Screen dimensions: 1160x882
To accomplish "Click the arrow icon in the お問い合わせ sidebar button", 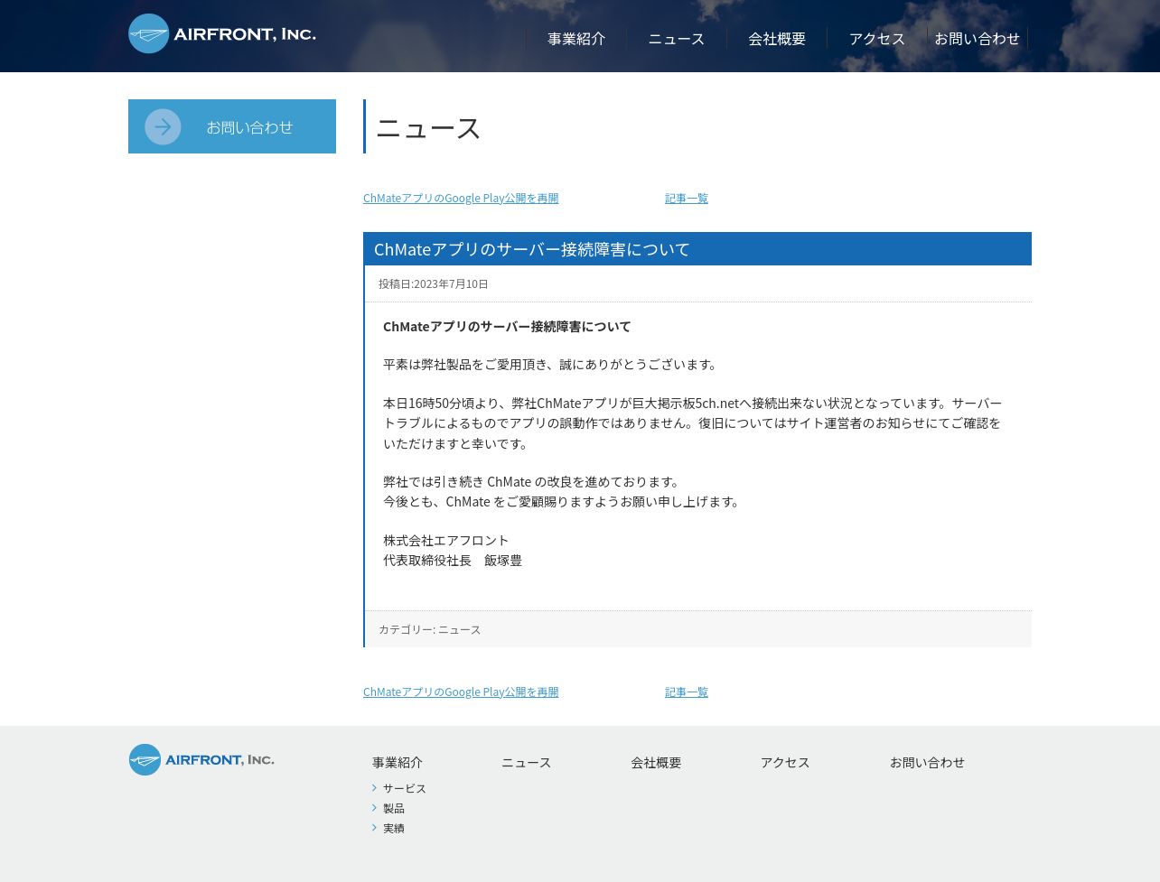I will click(x=163, y=126).
